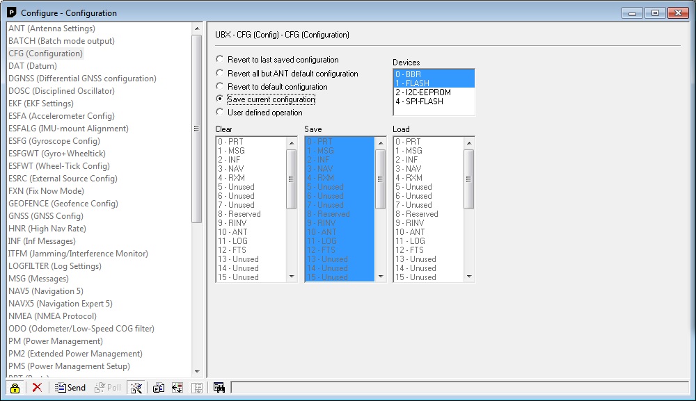Image resolution: width=696 pixels, height=401 pixels.
Task: Select 4 - RXM in Load list
Action: (x=428, y=178)
